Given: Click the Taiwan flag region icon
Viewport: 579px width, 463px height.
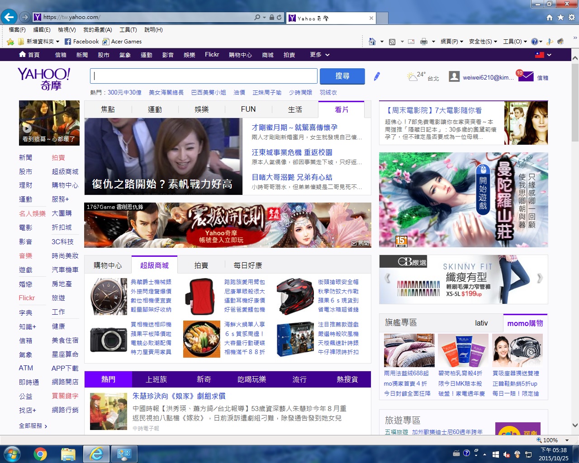Looking at the screenshot, I should [x=540, y=55].
